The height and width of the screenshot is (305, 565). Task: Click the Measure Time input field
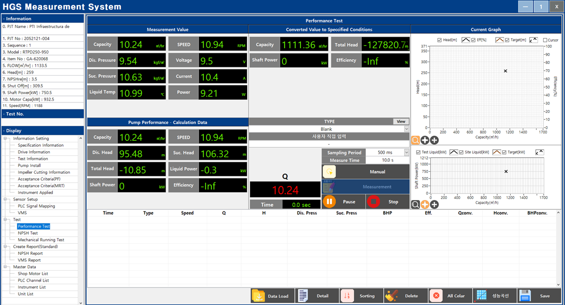click(387, 160)
